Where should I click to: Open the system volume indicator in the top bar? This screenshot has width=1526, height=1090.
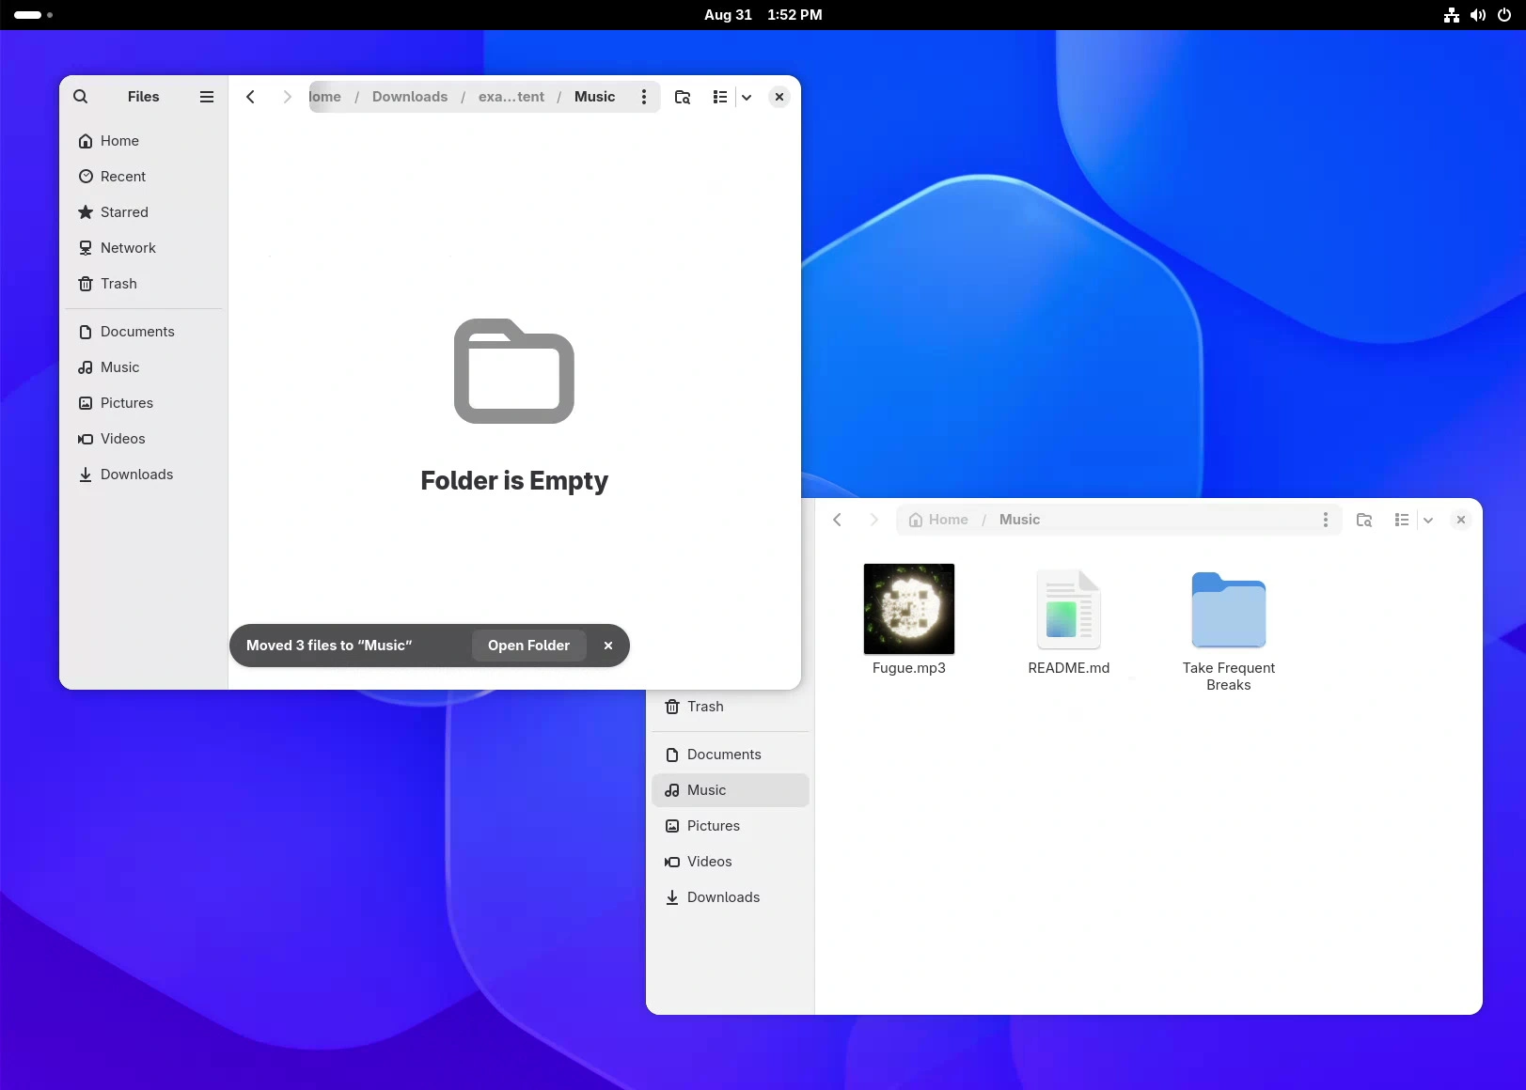point(1478,15)
